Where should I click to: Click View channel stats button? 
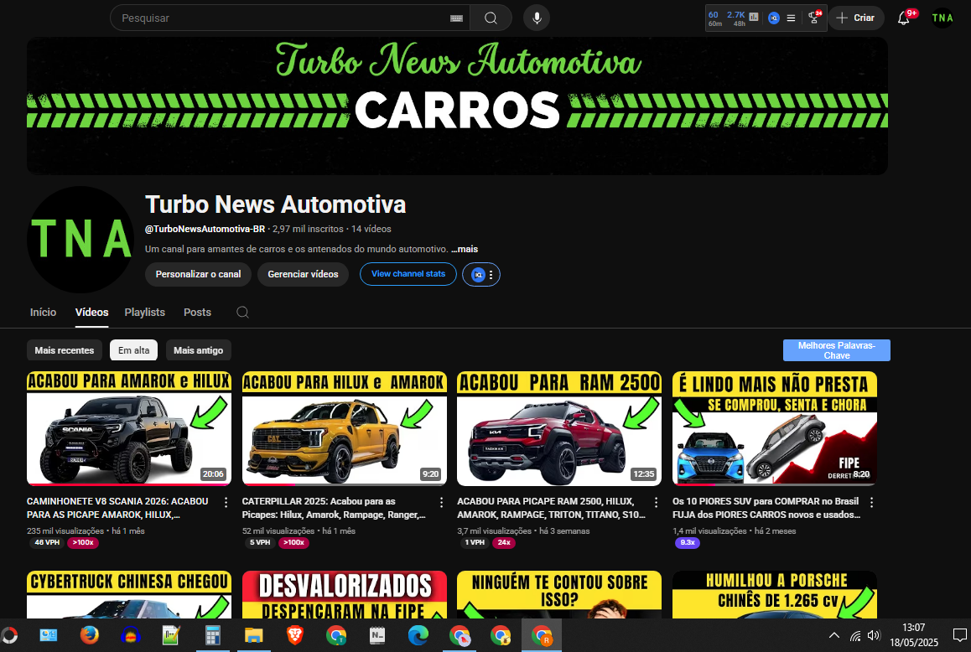pos(408,274)
